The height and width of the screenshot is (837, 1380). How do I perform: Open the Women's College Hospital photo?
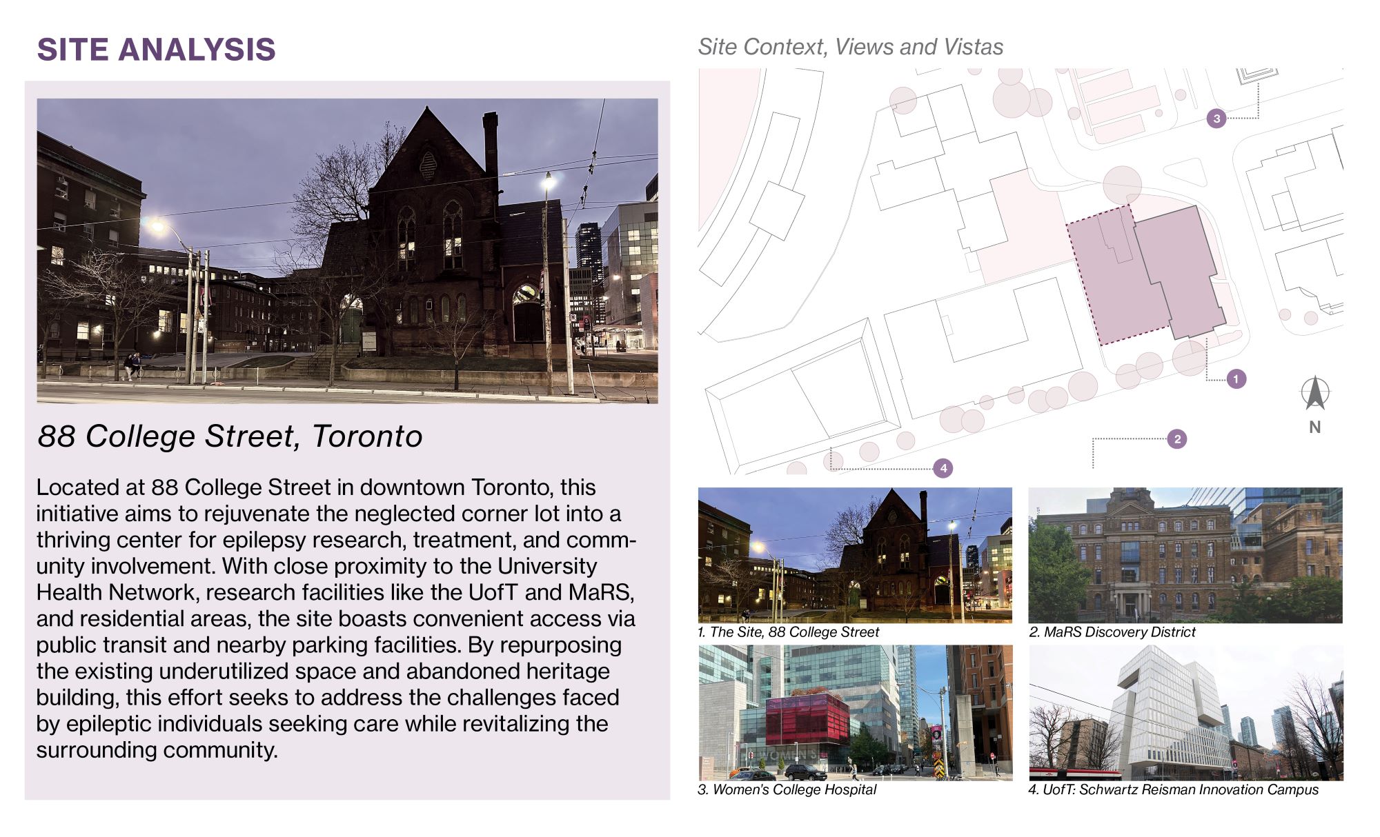tap(855, 712)
